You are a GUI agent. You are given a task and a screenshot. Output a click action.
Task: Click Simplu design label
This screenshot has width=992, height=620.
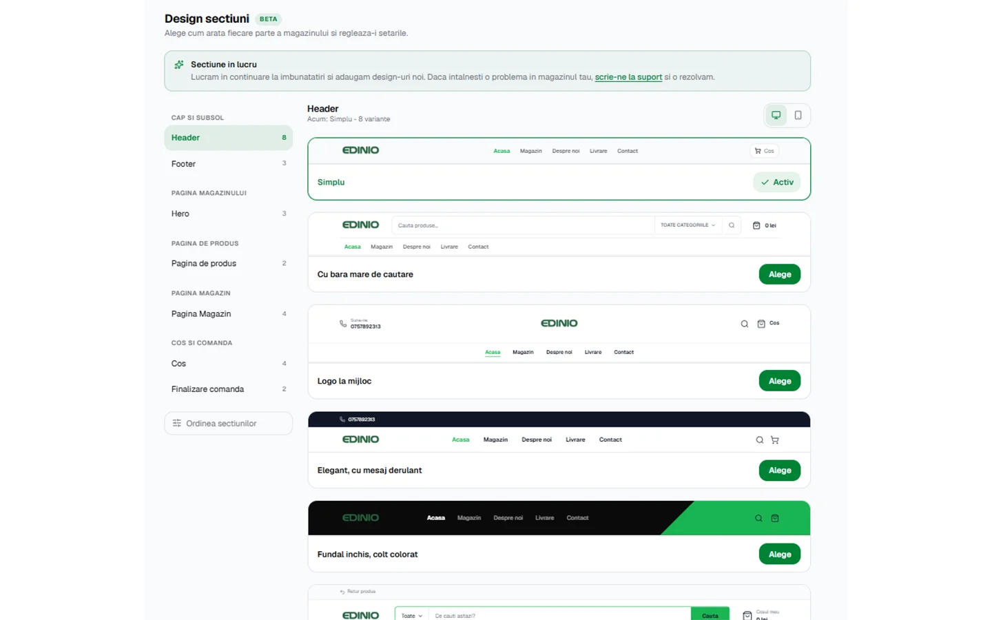pyautogui.click(x=331, y=183)
